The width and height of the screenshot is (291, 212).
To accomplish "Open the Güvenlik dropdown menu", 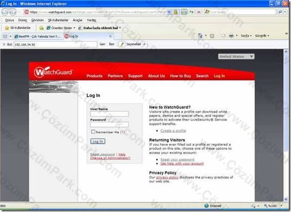I will tap(262, 36).
